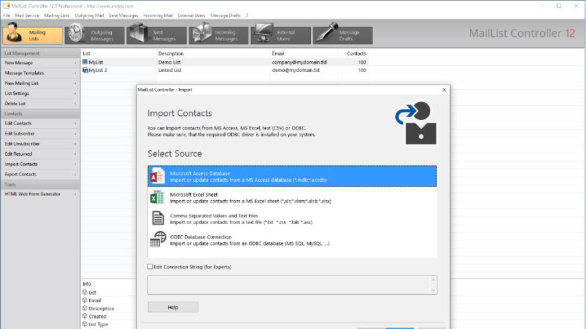
Task: Open the Mailing Lists toolbar section
Action: coord(32,35)
